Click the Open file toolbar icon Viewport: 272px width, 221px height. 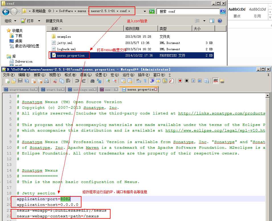point(14,81)
